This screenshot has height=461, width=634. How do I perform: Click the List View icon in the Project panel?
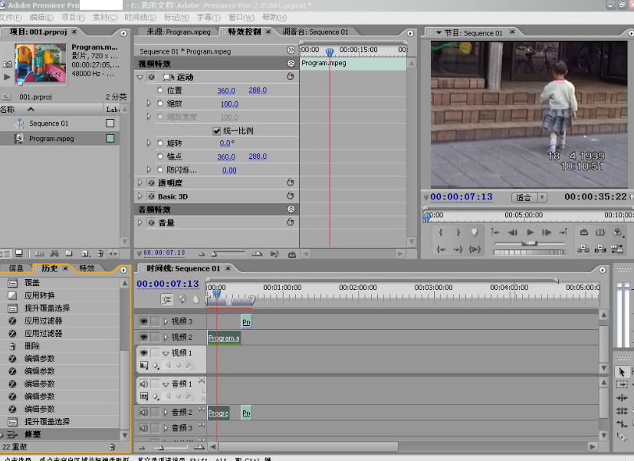click(7, 254)
